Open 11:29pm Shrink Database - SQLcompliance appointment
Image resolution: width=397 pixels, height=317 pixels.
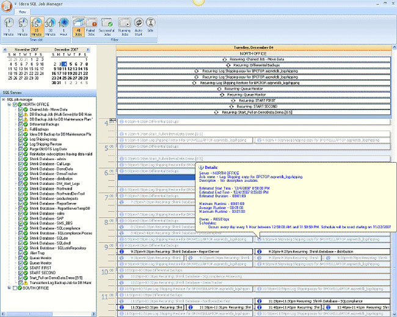click(x=322, y=301)
